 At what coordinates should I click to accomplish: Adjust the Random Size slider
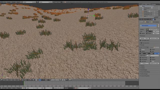pyautogui.click(x=154, y=63)
